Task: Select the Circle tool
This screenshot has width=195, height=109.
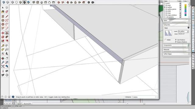Action: [3, 20]
